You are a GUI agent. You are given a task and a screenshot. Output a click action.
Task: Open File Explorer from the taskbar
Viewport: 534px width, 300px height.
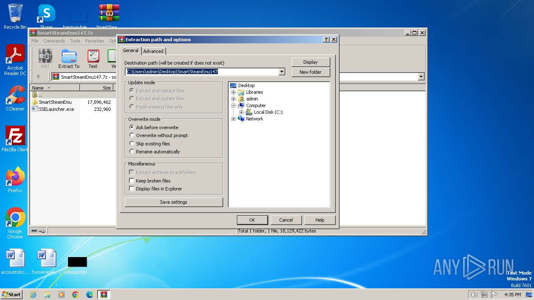47,295
